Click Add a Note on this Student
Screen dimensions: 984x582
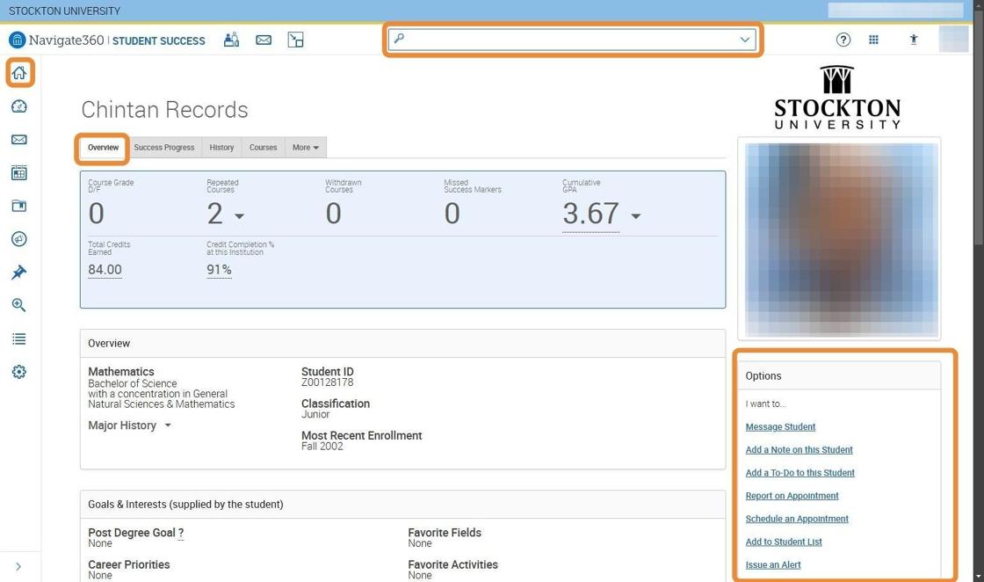point(799,449)
